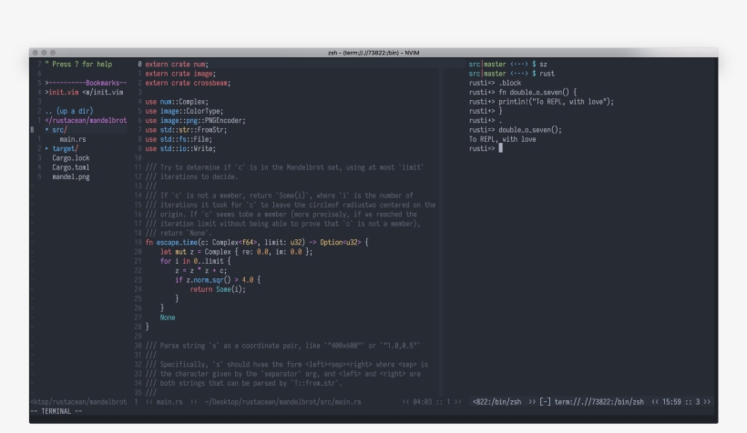Click the '.block' REPL command line
This screenshot has width=747, height=433.
[495, 83]
